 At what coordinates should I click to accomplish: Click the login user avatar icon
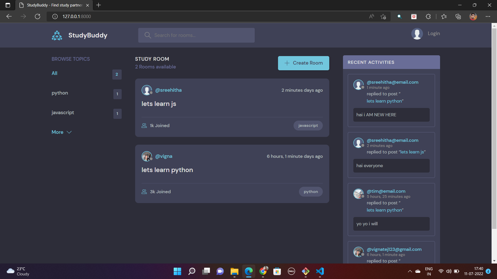tap(417, 34)
